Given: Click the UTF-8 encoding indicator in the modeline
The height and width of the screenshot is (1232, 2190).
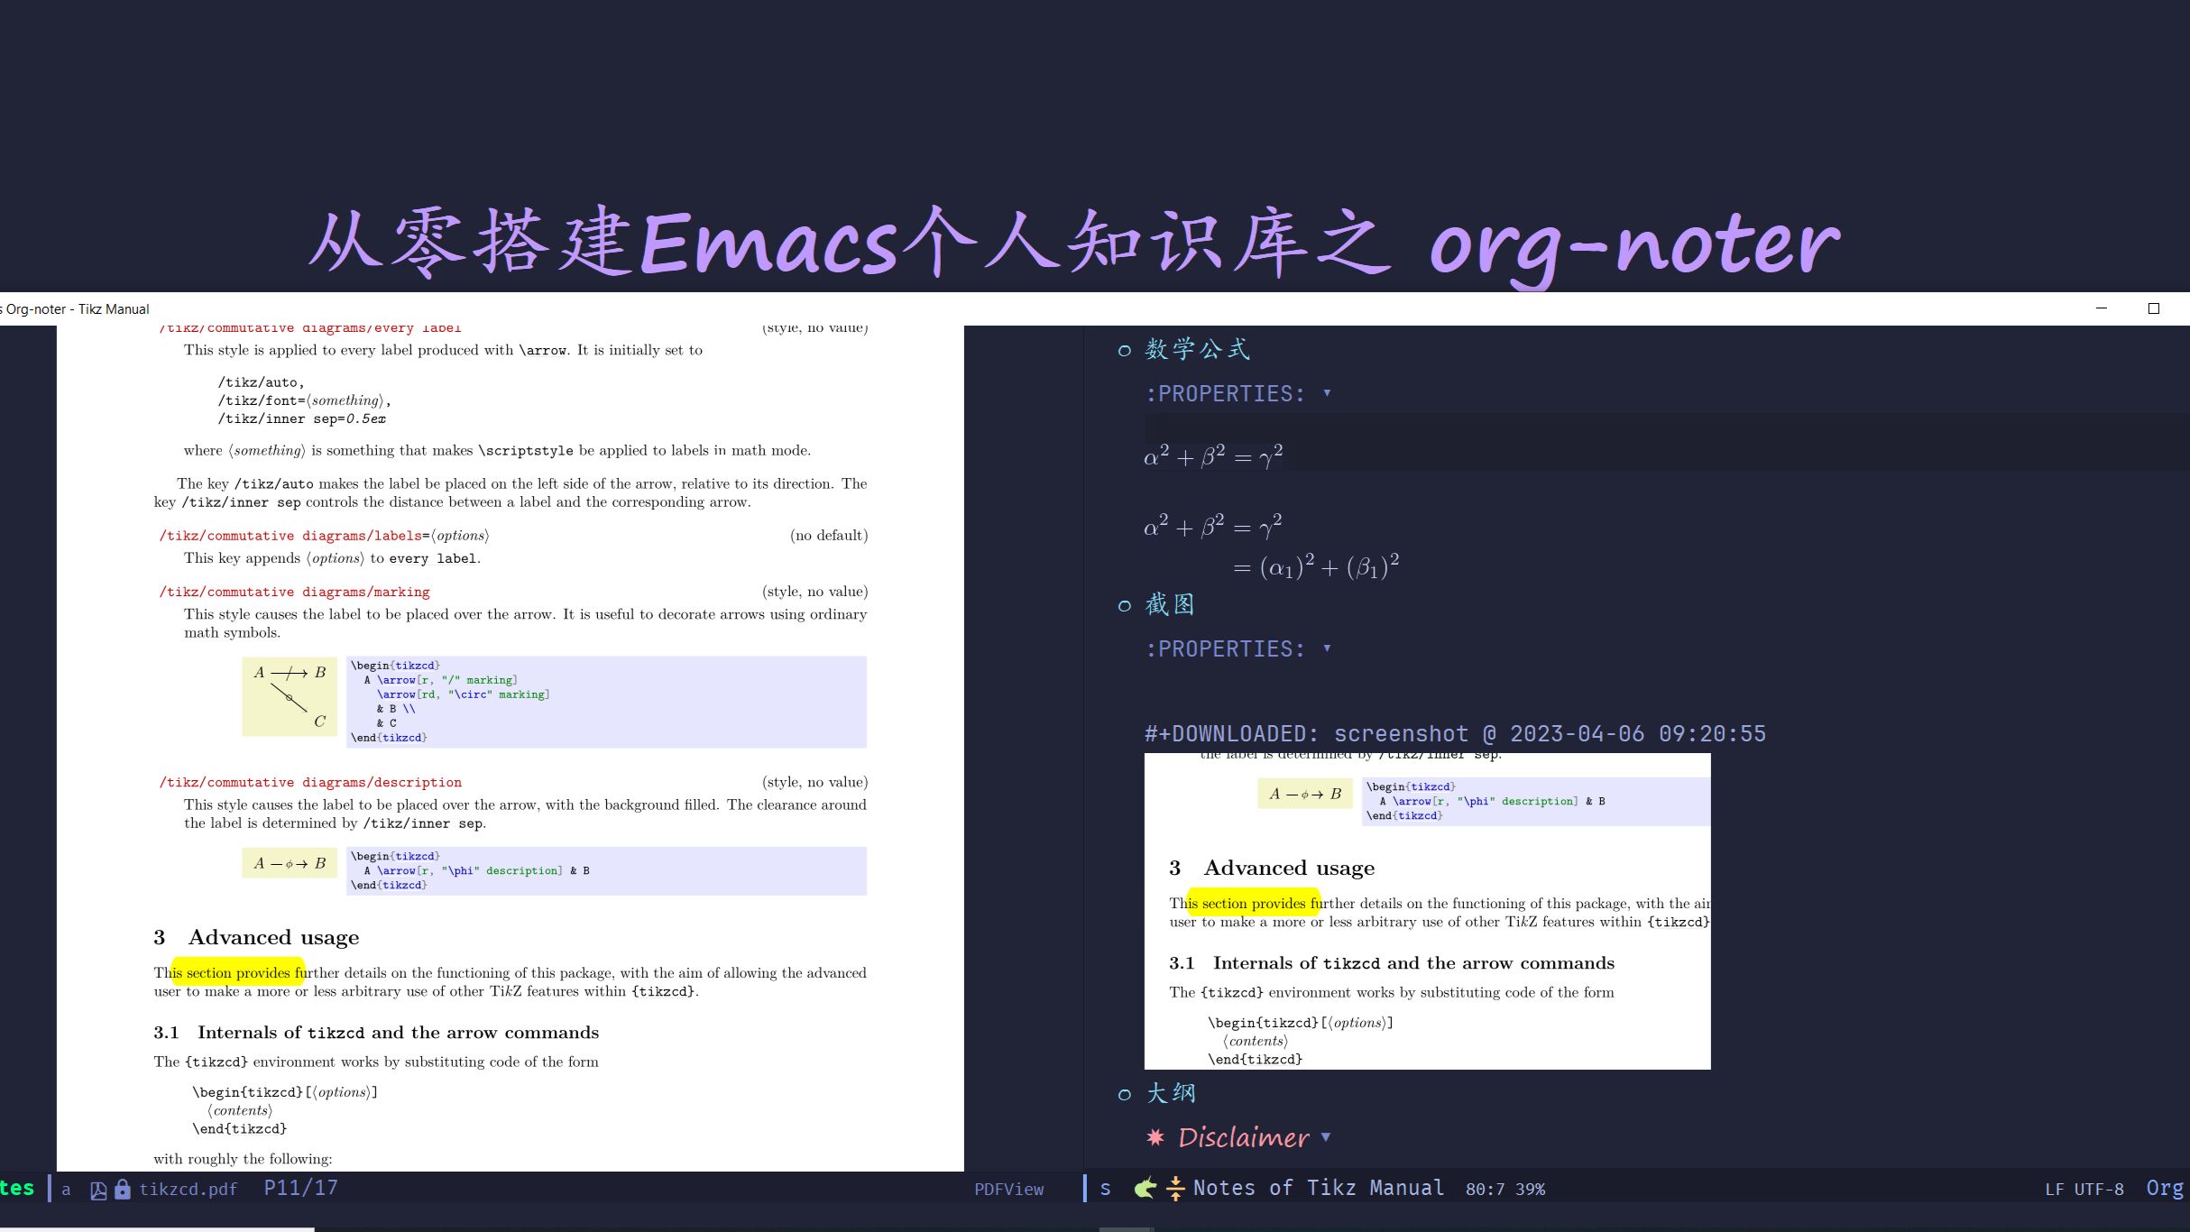Looking at the screenshot, I should point(2097,1188).
